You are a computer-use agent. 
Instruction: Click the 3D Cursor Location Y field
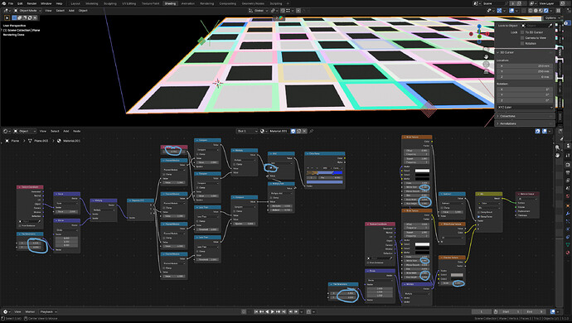525,71
